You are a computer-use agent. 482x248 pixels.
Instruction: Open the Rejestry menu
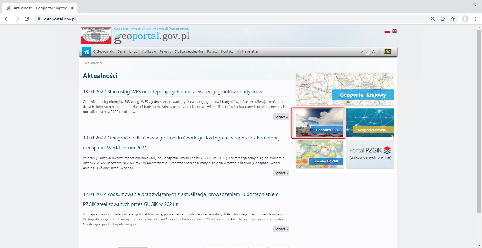[x=165, y=51]
